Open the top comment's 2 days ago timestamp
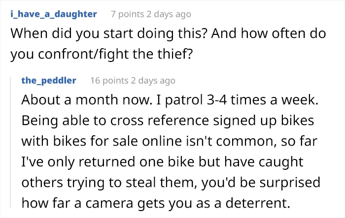The width and height of the screenshot is (345, 218). [169, 14]
